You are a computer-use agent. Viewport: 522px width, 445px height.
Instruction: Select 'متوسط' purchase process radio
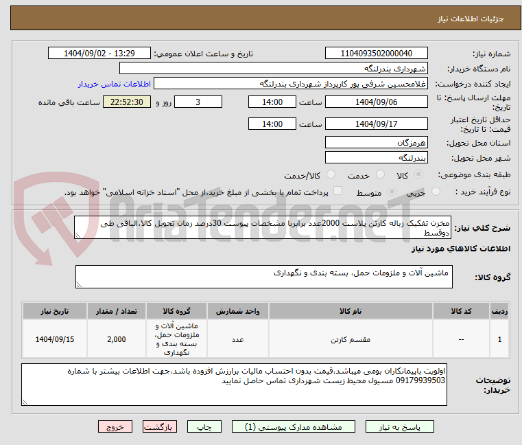[392, 192]
